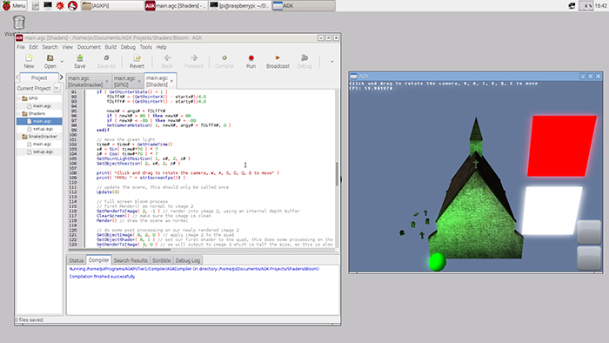Screen dimensions: 609x343
Task: Collapse the Shaders project folder
Action: (18, 113)
